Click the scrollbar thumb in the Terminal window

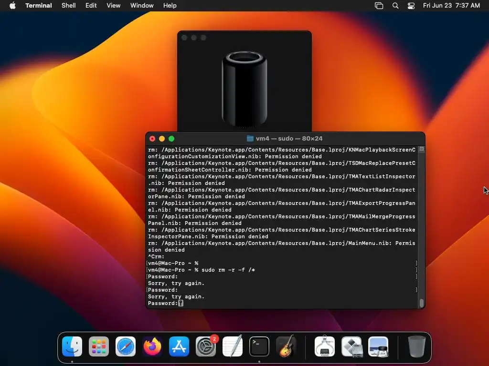(x=422, y=303)
